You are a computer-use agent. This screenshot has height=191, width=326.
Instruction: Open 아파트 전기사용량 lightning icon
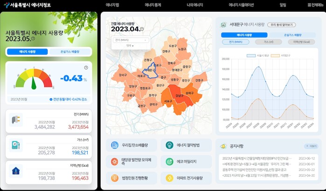click(x=169, y=178)
